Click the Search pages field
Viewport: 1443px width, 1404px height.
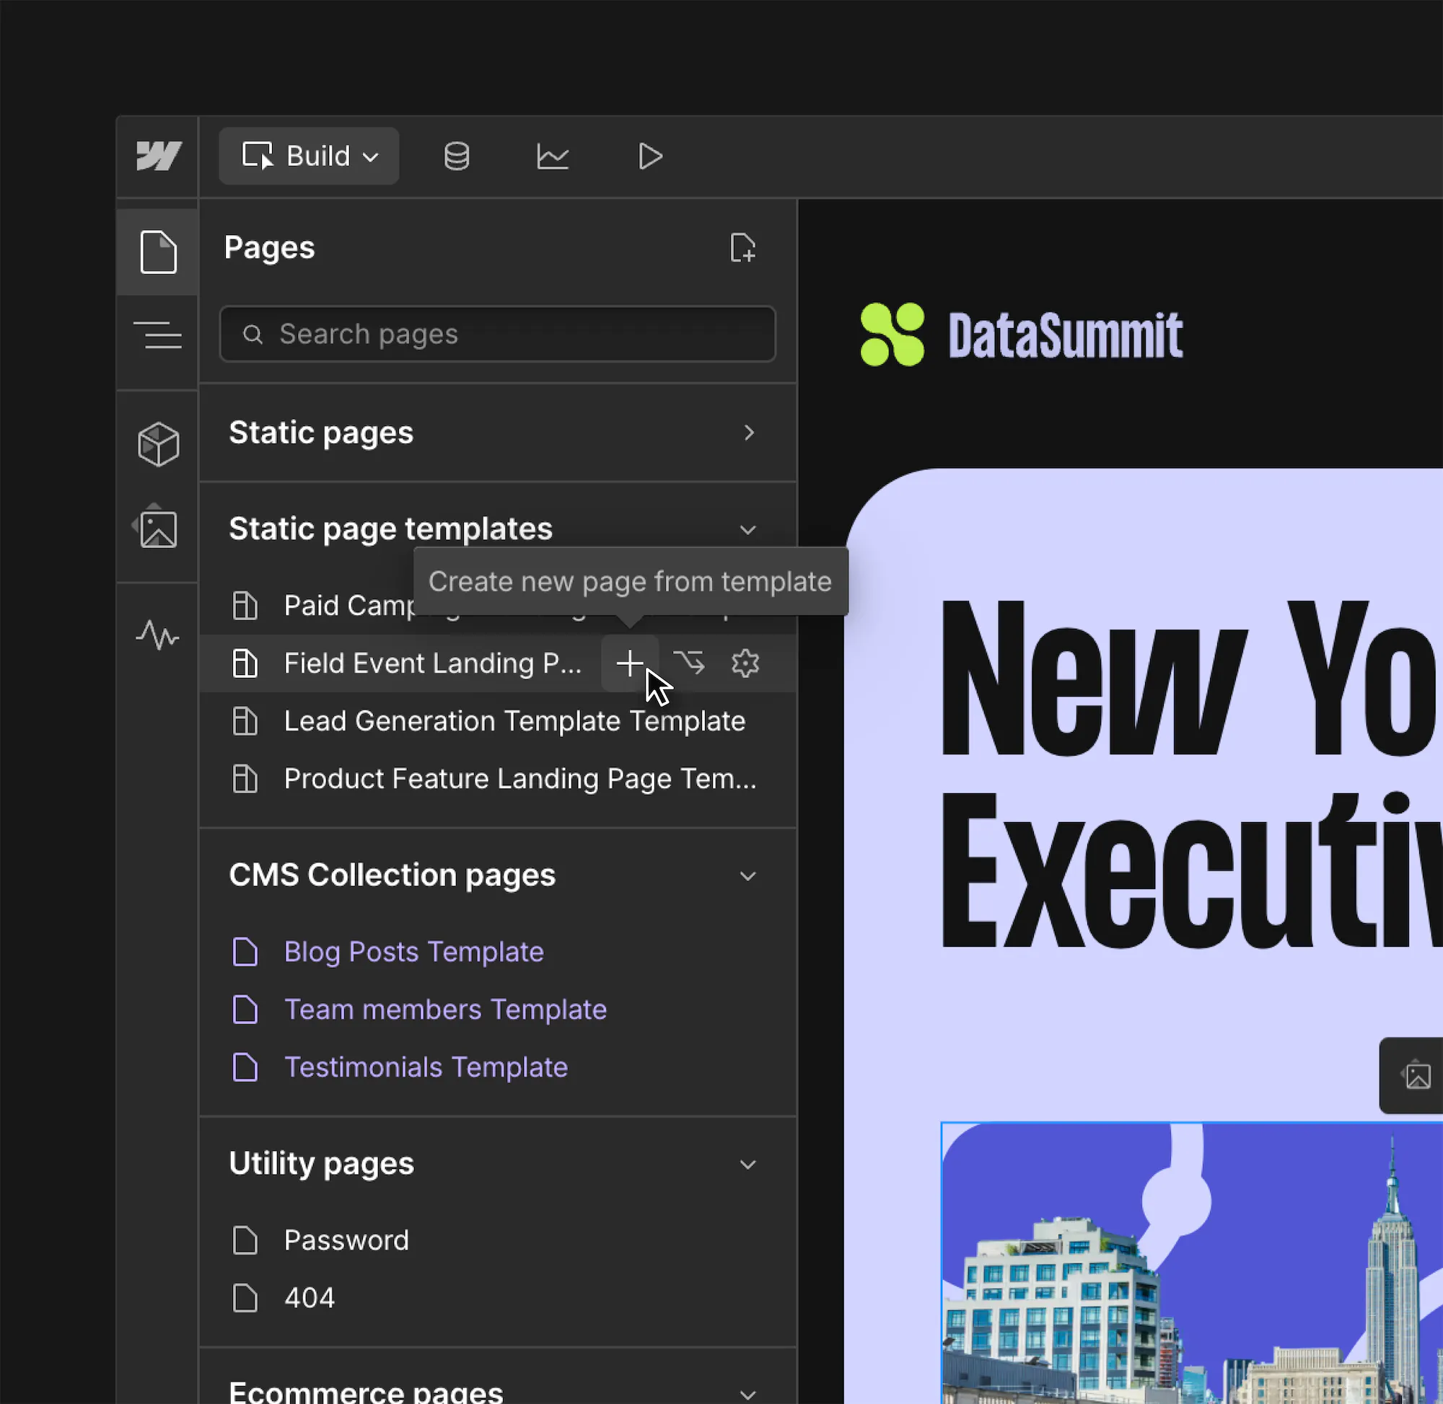pos(498,334)
